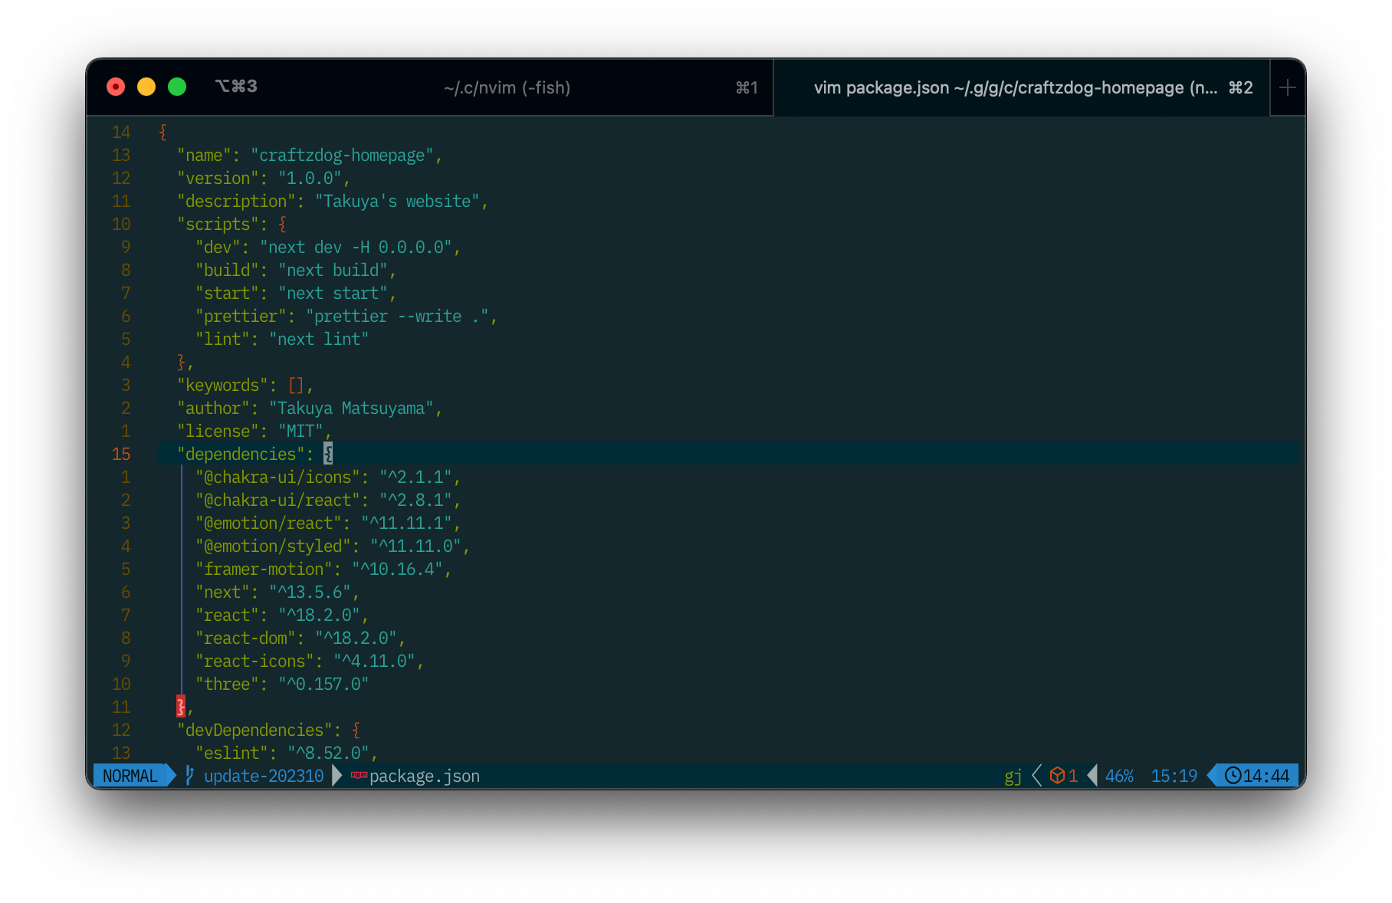
Task: Click the "^8.52.0" eslint version value
Action: (x=328, y=753)
